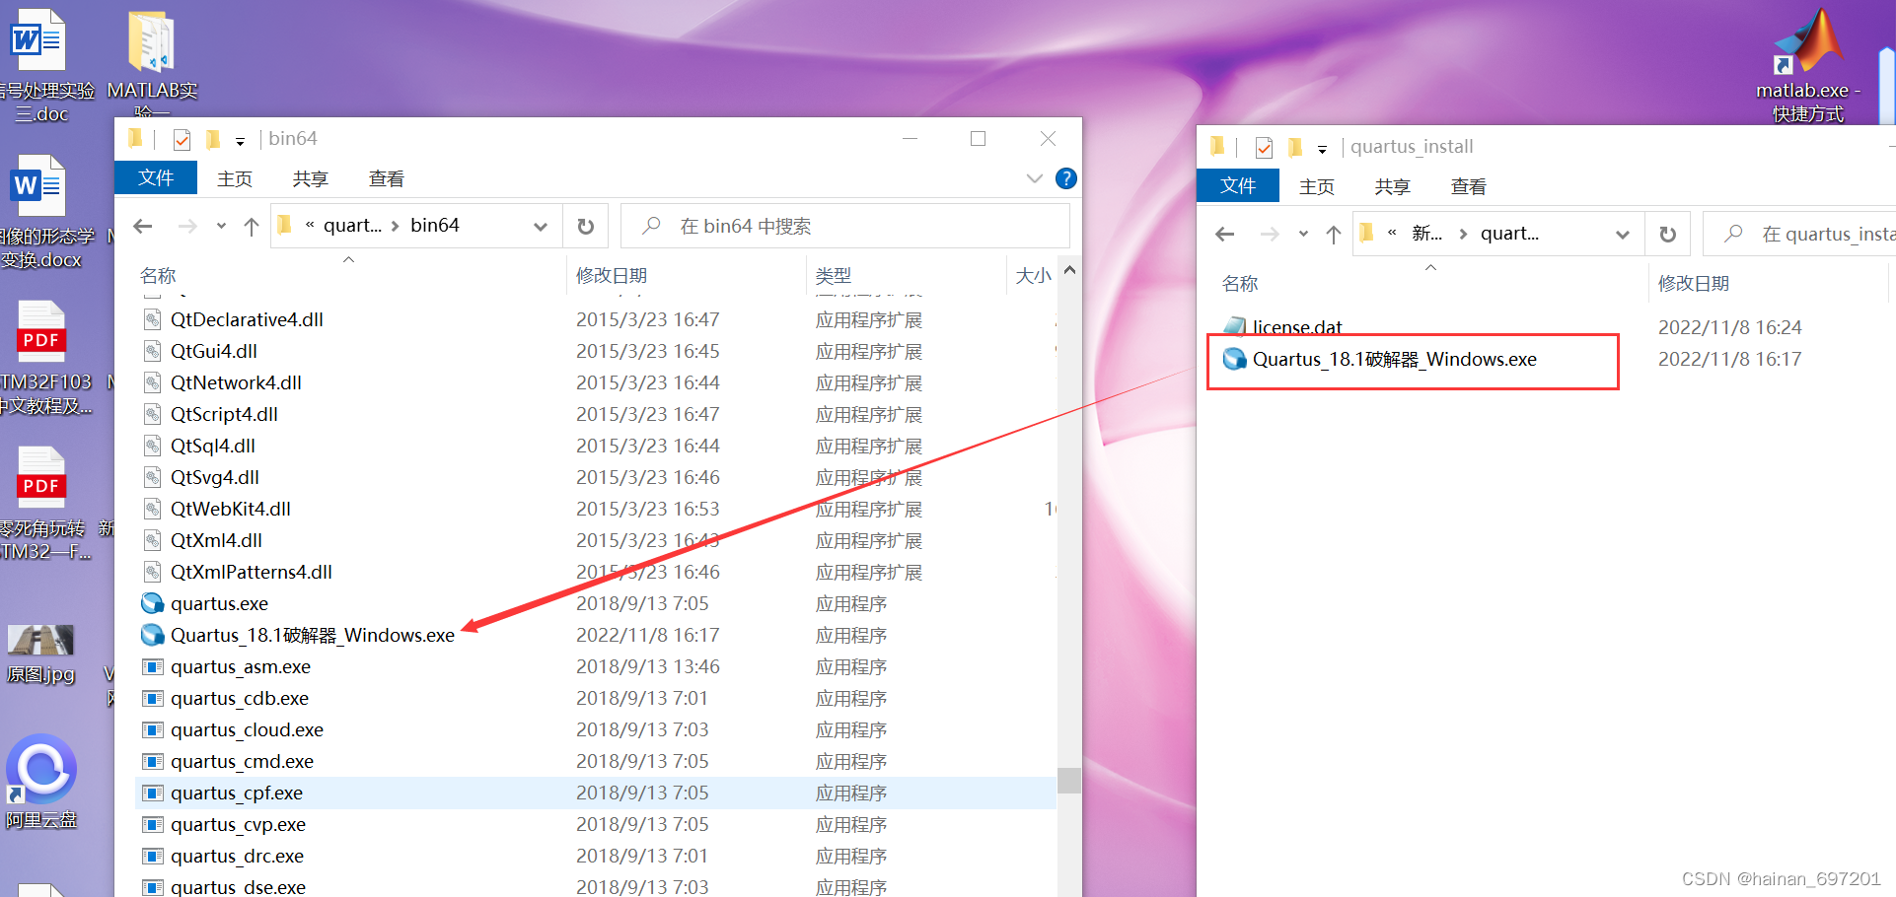
Task: Select QtDeclarative4.dll file
Action: (x=247, y=319)
